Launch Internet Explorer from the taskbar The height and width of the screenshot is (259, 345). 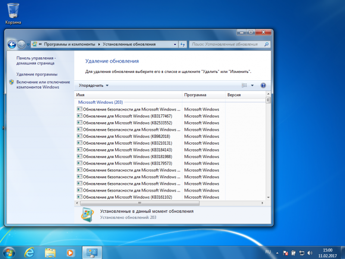(29, 253)
